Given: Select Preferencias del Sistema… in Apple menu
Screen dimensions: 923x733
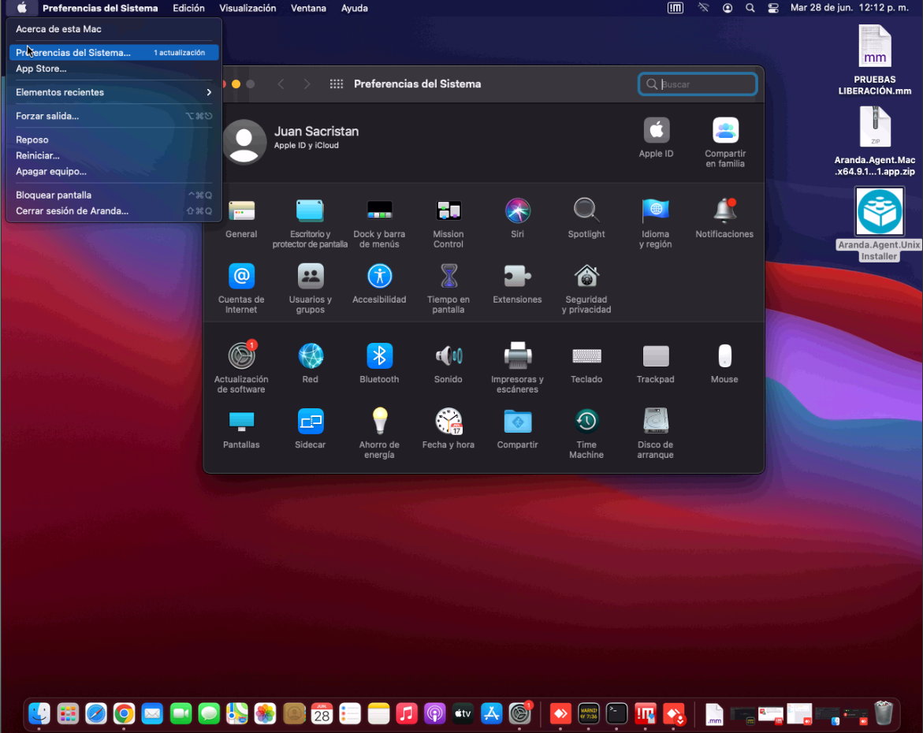Looking at the screenshot, I should (x=114, y=52).
